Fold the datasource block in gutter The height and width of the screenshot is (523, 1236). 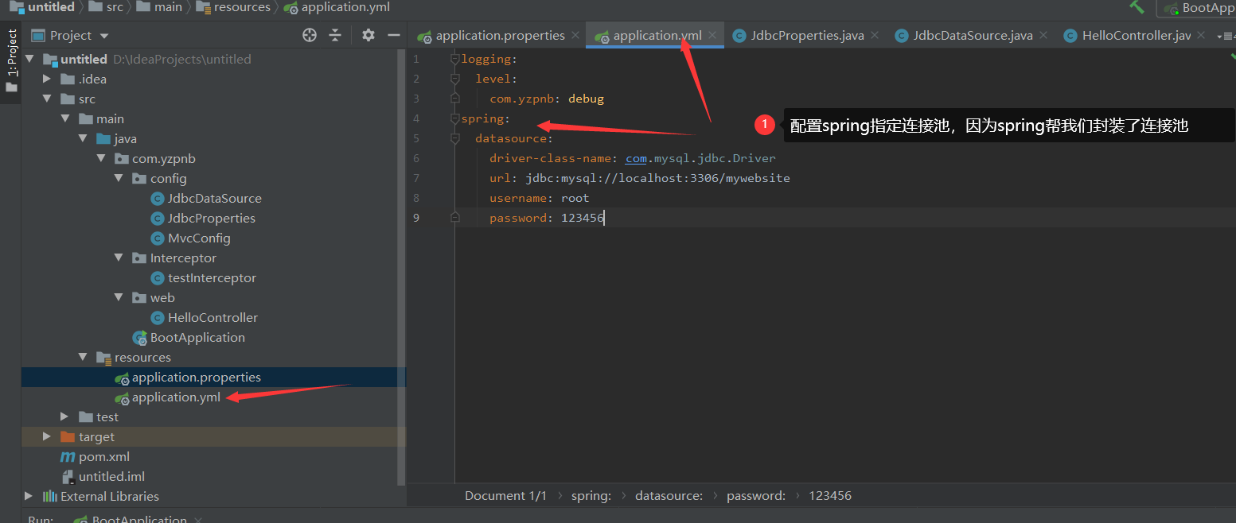[454, 138]
